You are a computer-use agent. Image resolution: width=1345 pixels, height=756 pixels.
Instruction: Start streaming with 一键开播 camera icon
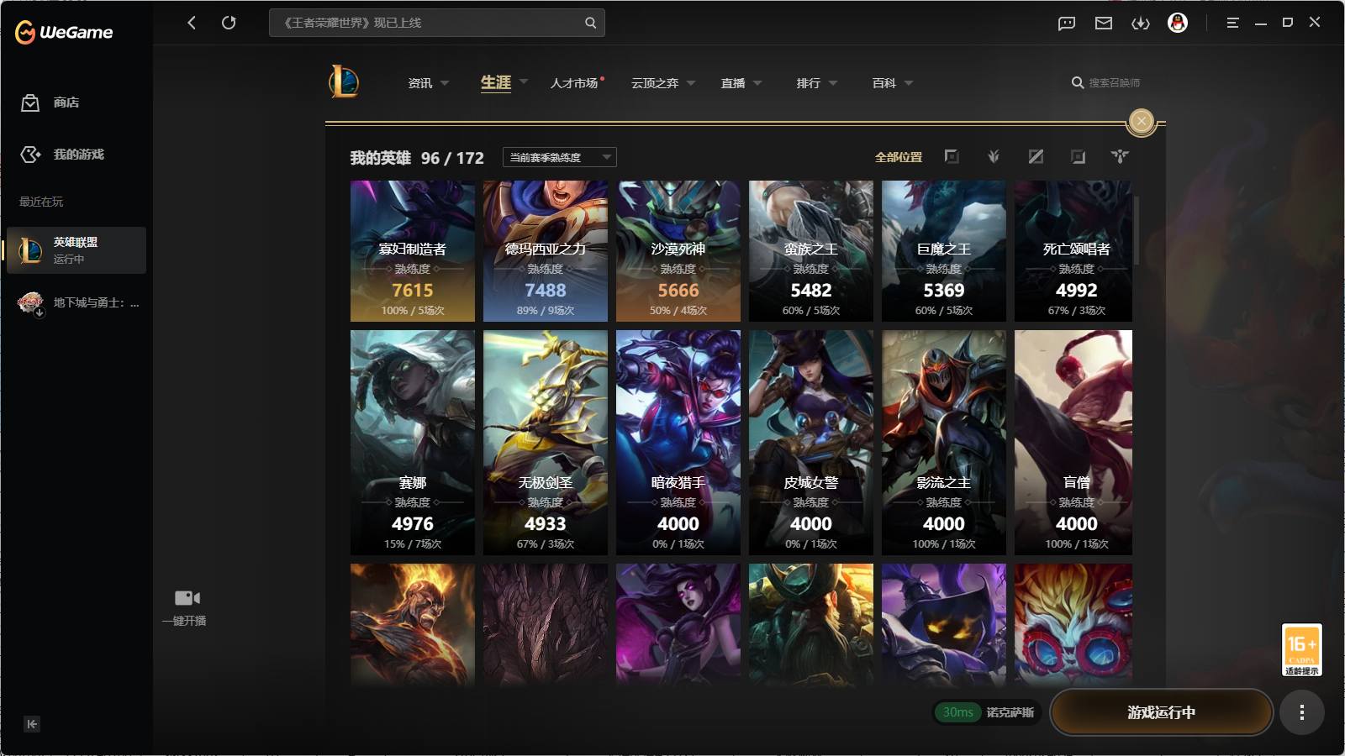pos(187,598)
